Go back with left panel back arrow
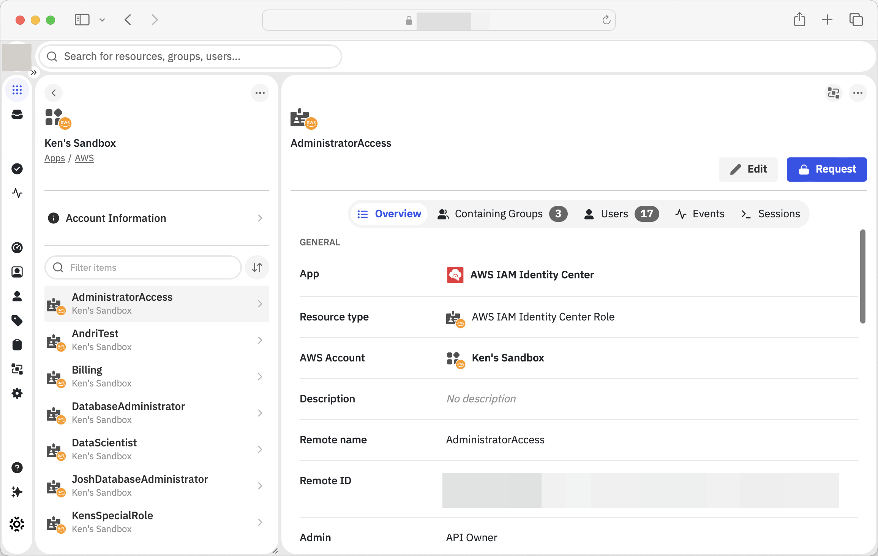878x556 pixels. (x=54, y=93)
